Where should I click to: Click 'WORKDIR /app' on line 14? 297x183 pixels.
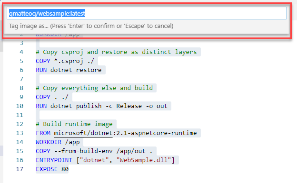point(58,142)
